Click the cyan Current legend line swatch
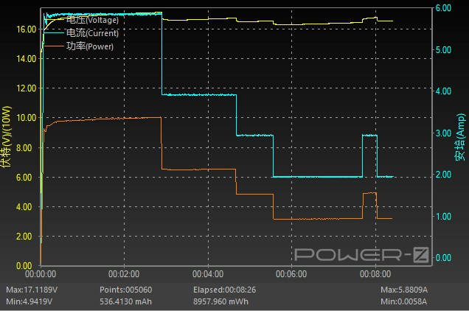 (x=55, y=33)
